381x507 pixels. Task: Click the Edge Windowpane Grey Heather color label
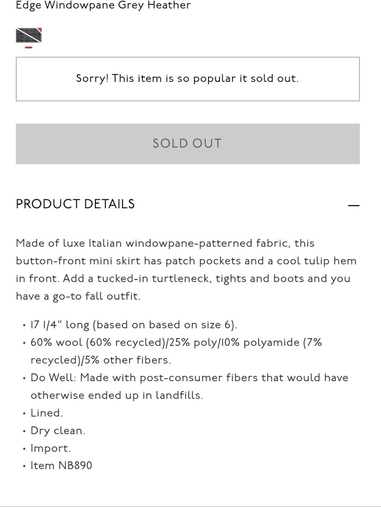point(103,6)
